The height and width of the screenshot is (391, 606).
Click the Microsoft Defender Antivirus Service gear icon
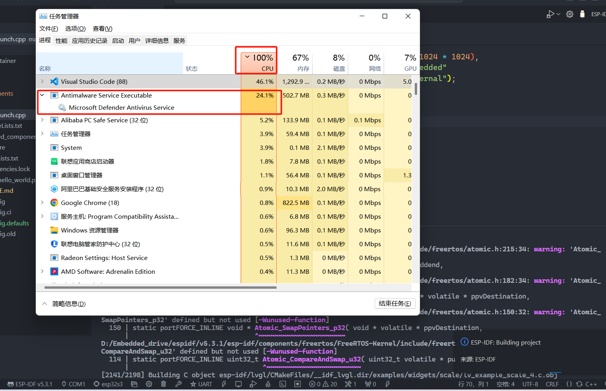click(x=62, y=107)
